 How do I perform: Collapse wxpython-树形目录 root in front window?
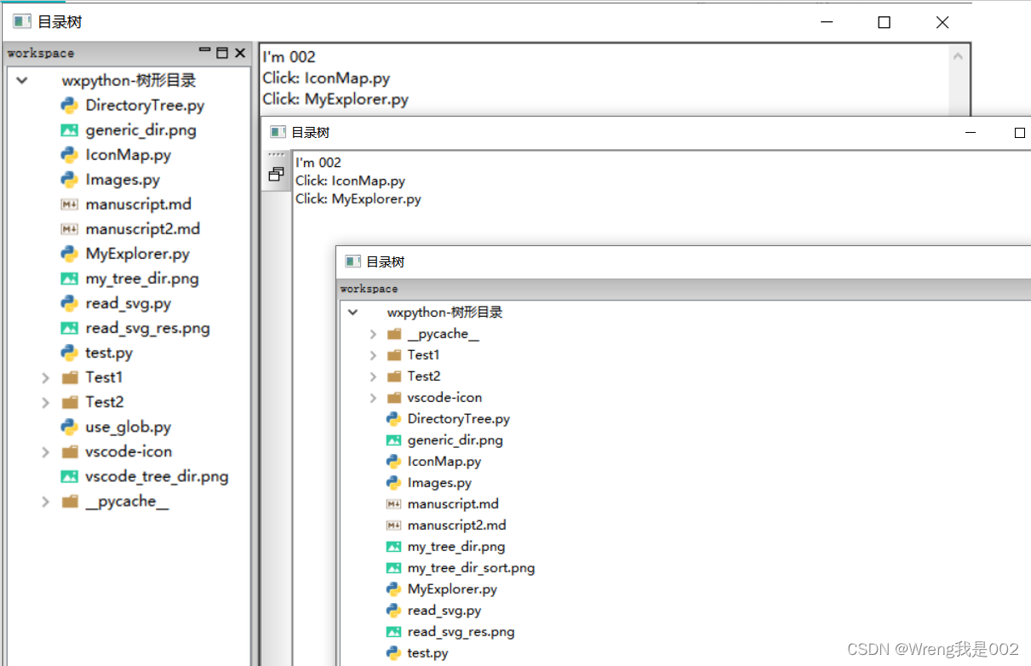pos(352,313)
